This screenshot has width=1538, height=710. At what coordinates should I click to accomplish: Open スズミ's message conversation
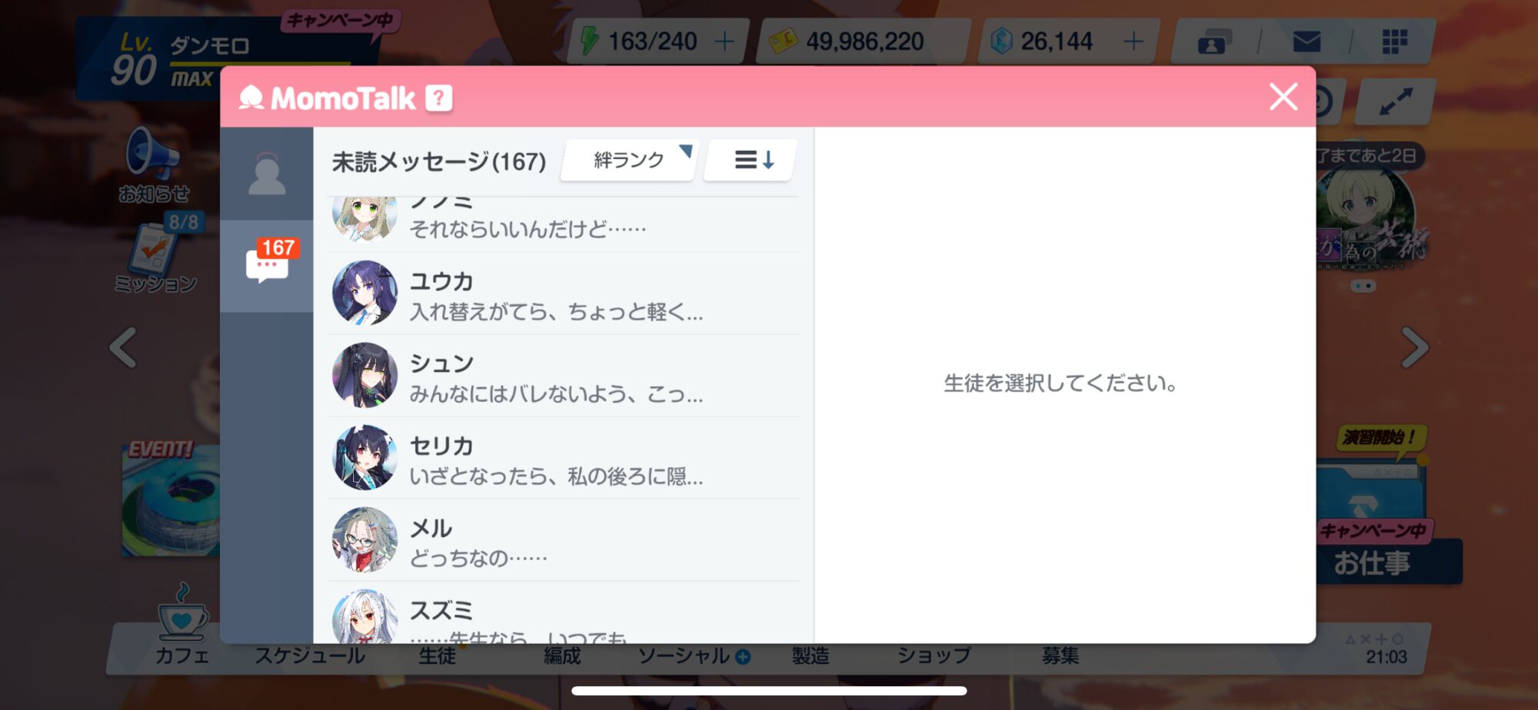coord(565,613)
